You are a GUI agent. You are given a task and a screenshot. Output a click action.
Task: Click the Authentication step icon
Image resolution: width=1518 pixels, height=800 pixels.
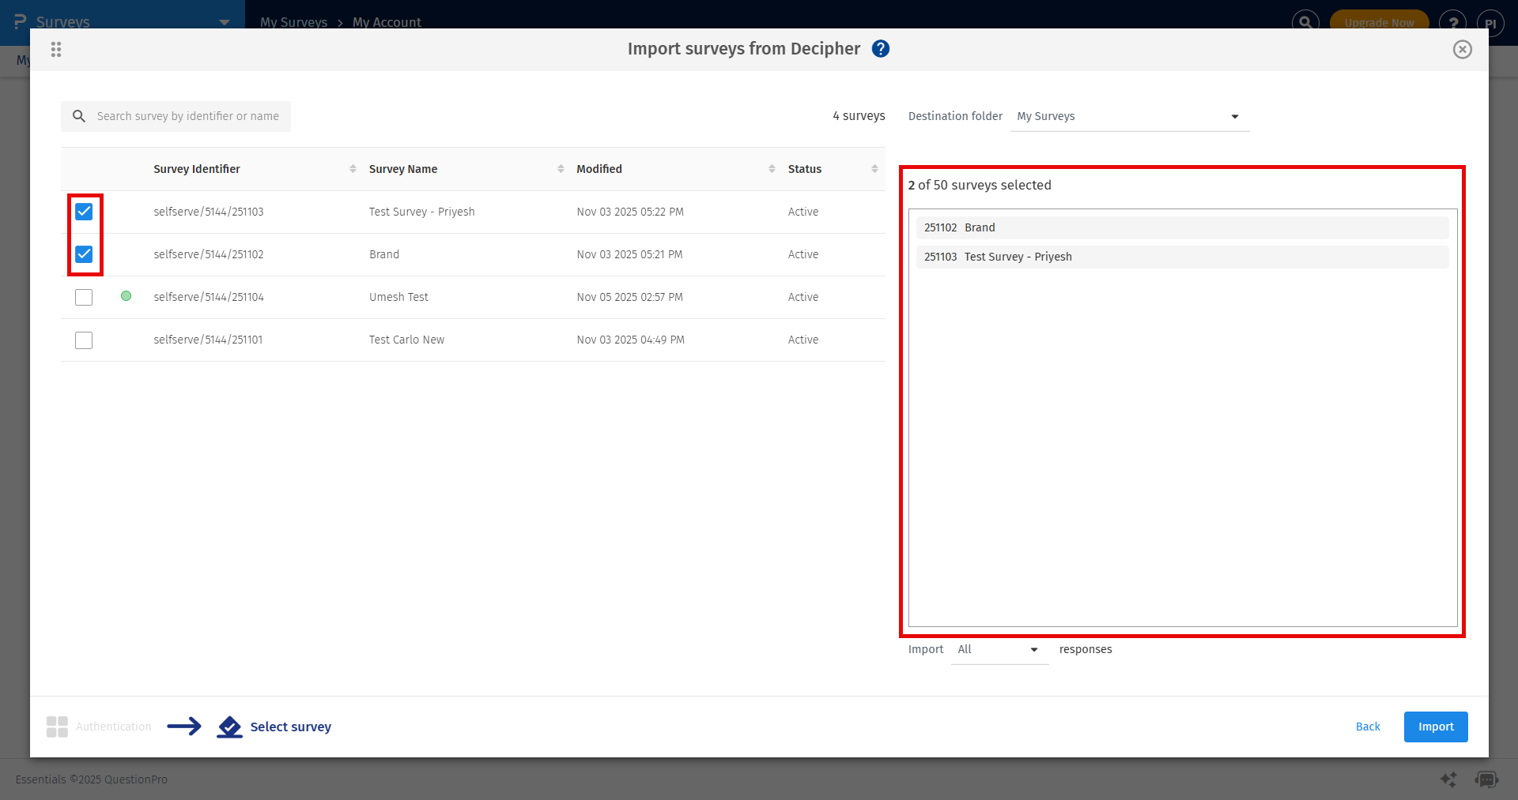click(57, 727)
